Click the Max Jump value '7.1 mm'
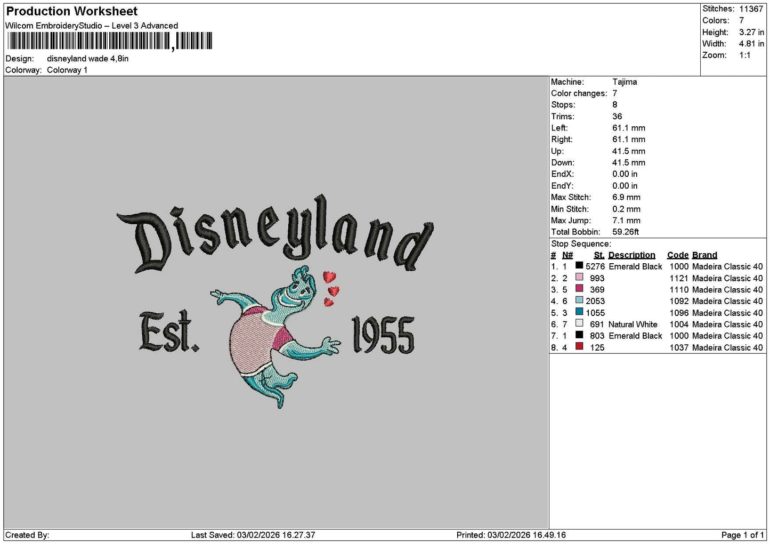Viewport: 770px width, 544px height. click(x=627, y=221)
